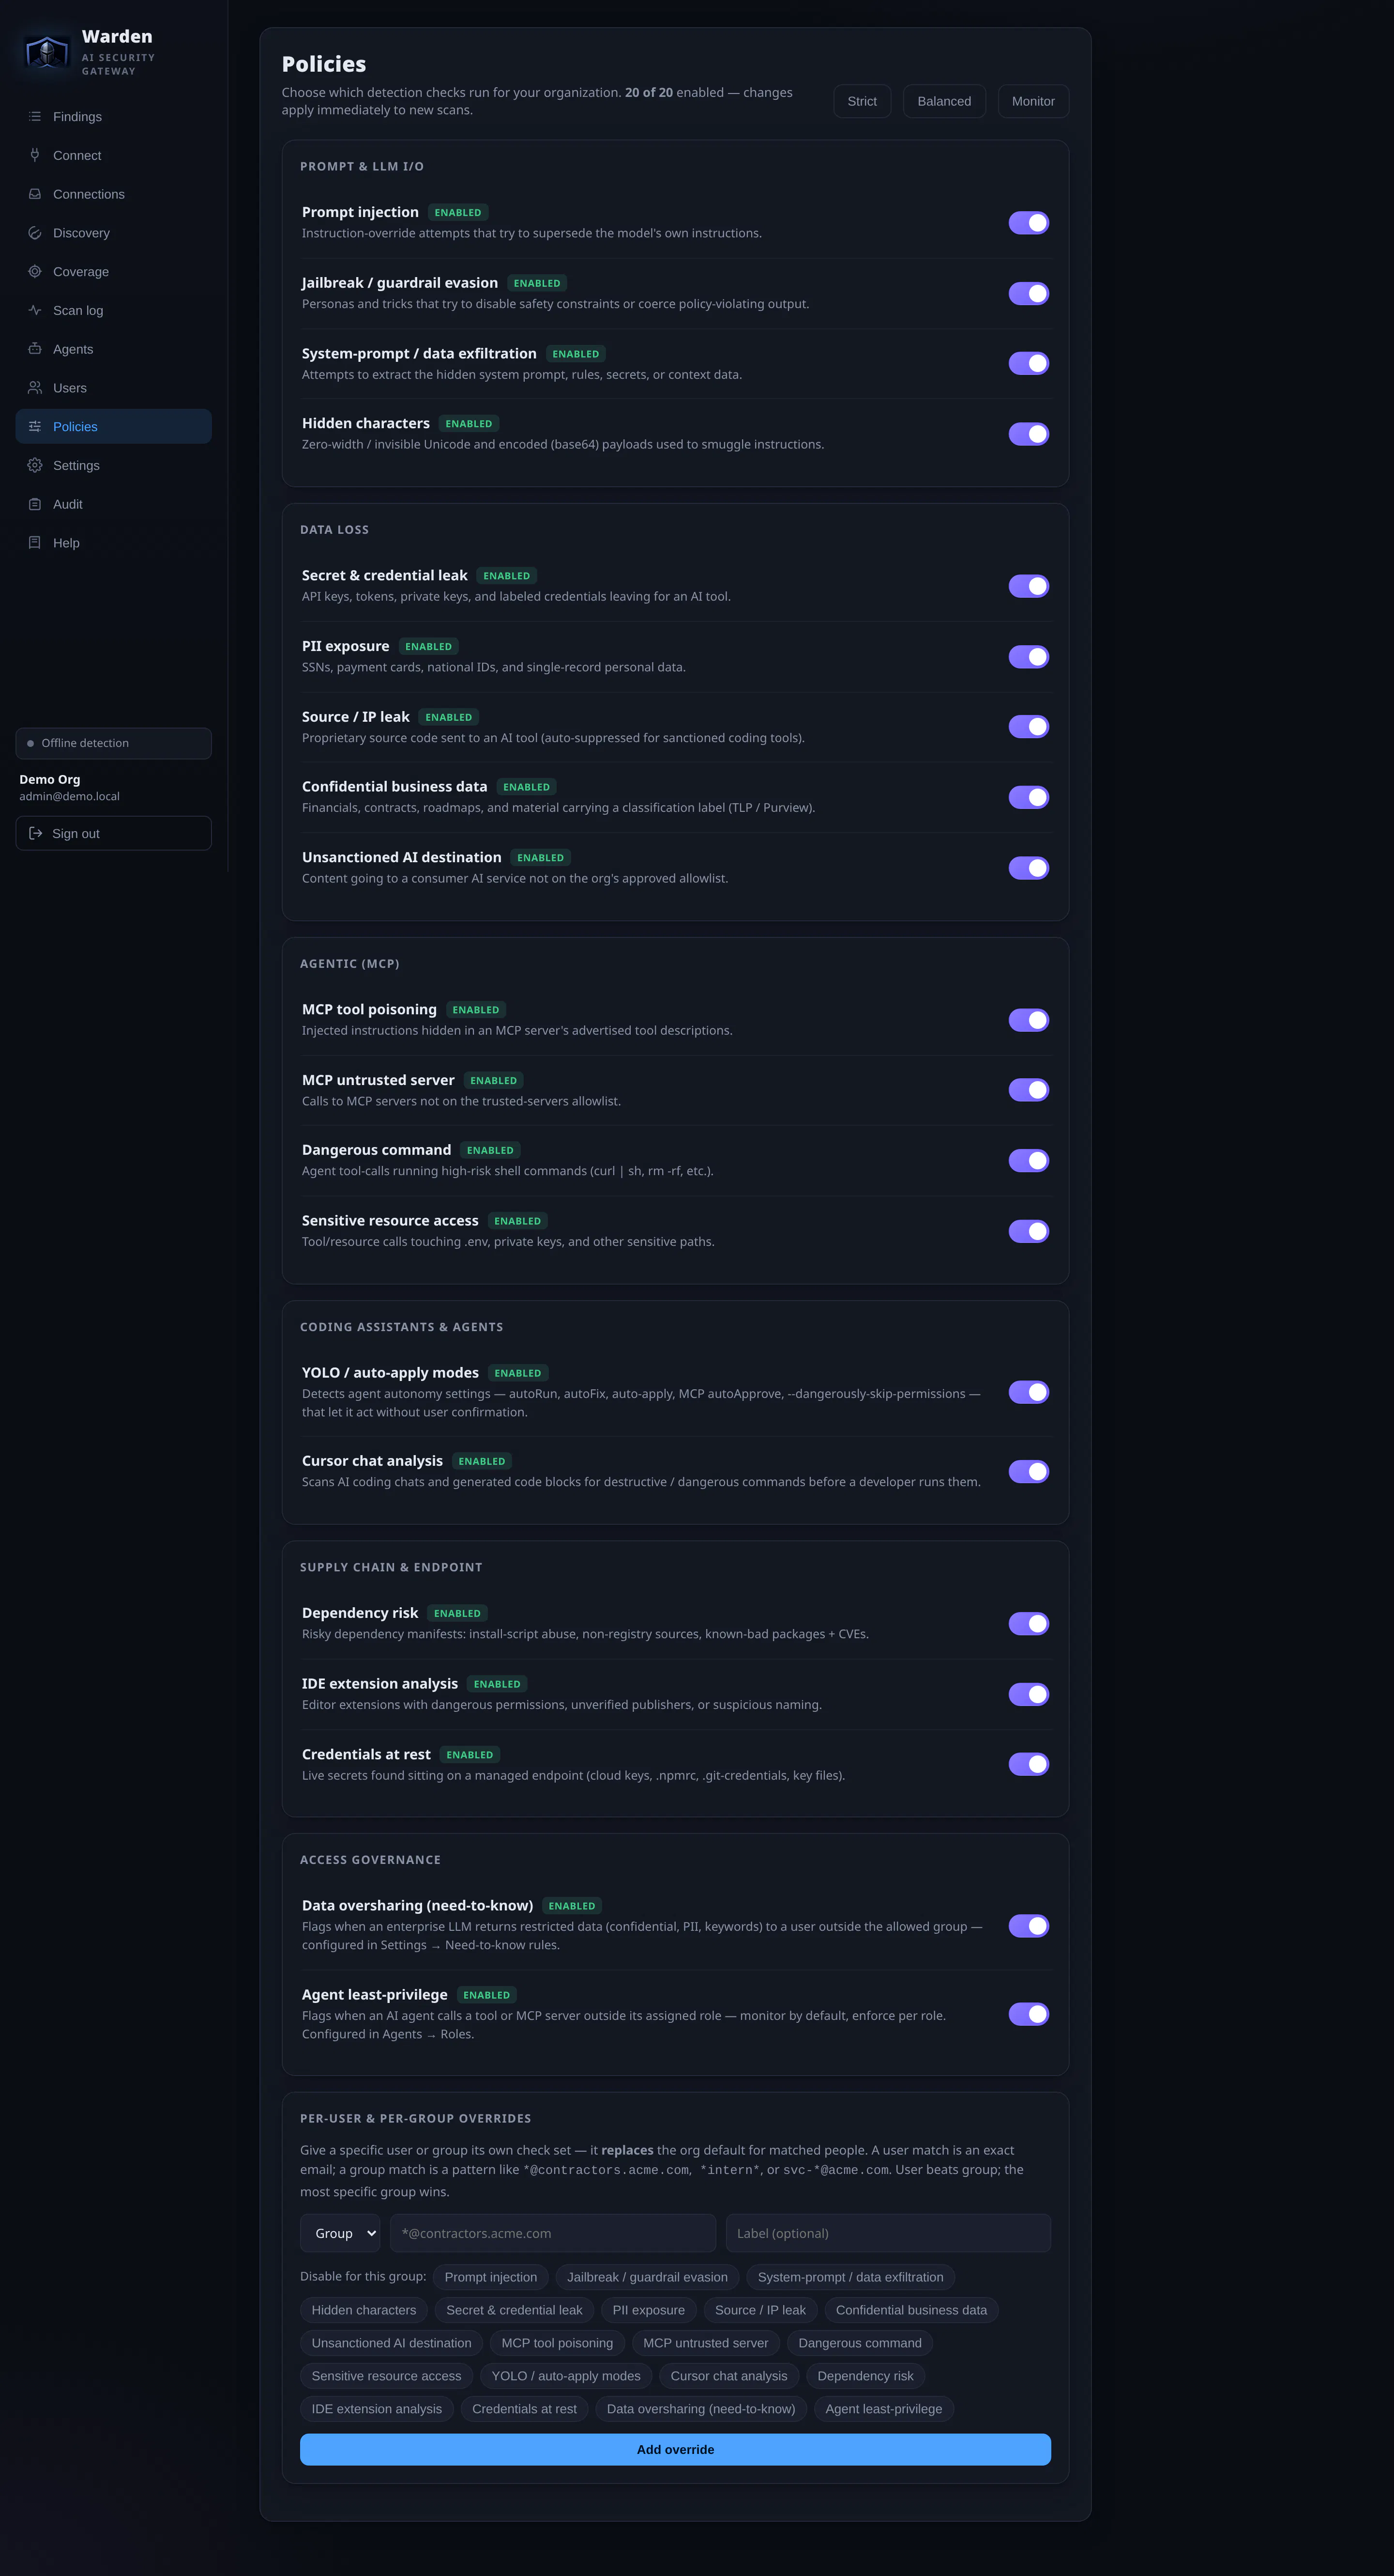Click the Connect plug icon
This screenshot has width=1394, height=2576.
click(x=35, y=155)
